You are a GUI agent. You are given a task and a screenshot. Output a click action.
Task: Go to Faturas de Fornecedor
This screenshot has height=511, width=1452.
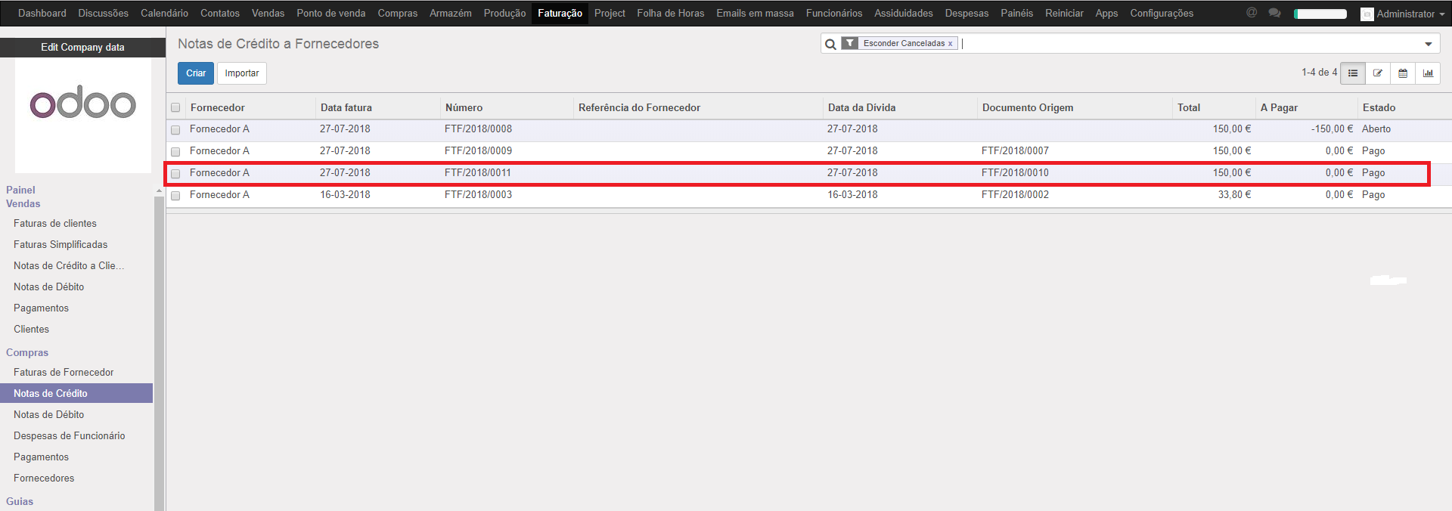pos(64,372)
